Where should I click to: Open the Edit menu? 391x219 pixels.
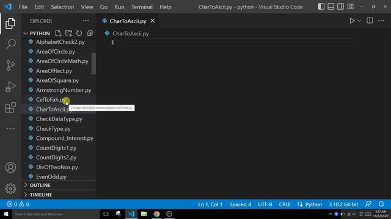39,7
